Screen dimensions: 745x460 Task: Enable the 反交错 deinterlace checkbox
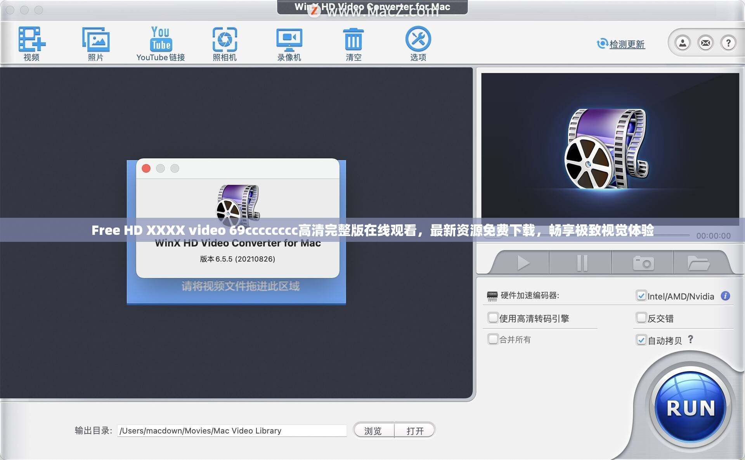(x=641, y=318)
